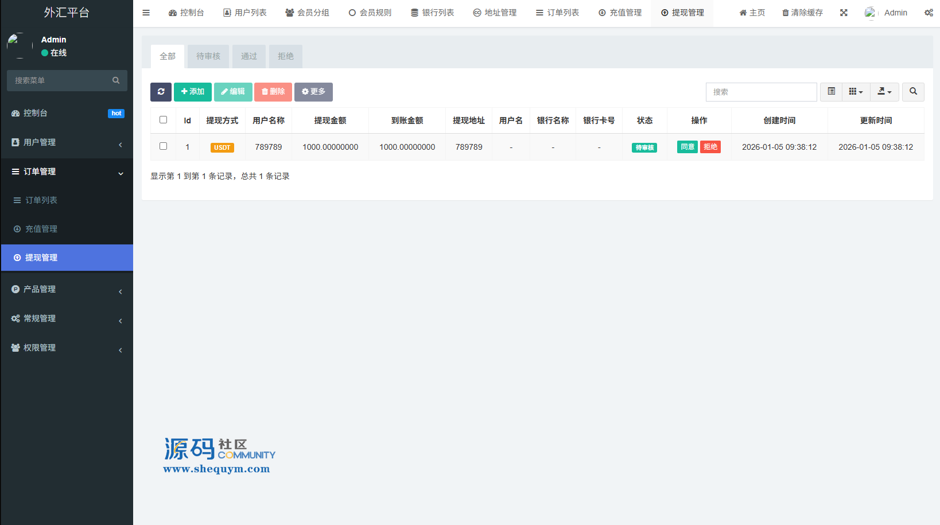Check the checkbox for row Id 1
Viewport: 940px width, 525px height.
tap(163, 146)
